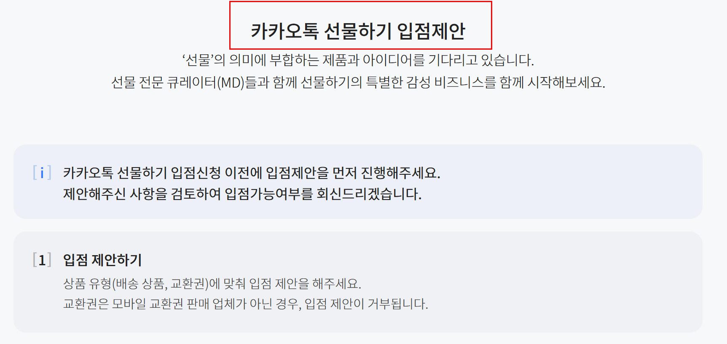The height and width of the screenshot is (344, 727).
Task: Click the 선물 전문 큐레이터(MD) subtitle line
Action: tap(358, 82)
